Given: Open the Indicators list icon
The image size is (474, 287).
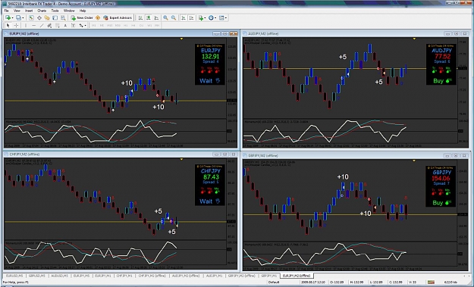Looking at the screenshot, I should [x=201, y=18].
